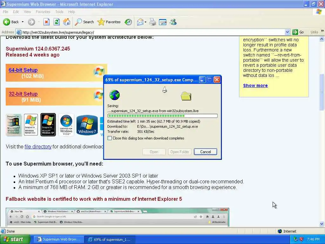Viewport: 325px width, 244px height.
Task: Cancel the download
Action: (205, 152)
